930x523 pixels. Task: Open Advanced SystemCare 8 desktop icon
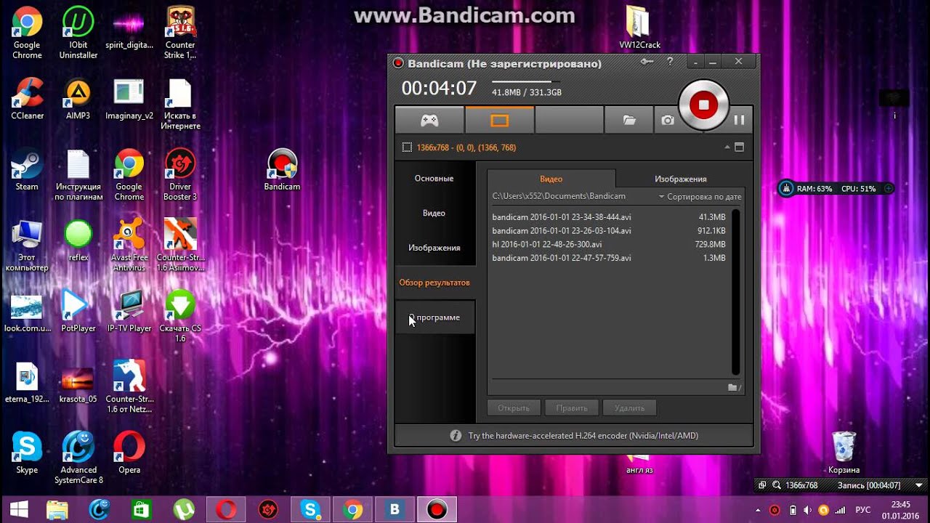pyautogui.click(x=78, y=458)
